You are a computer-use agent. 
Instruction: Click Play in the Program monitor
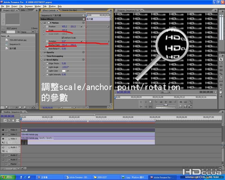(x=166, y=102)
